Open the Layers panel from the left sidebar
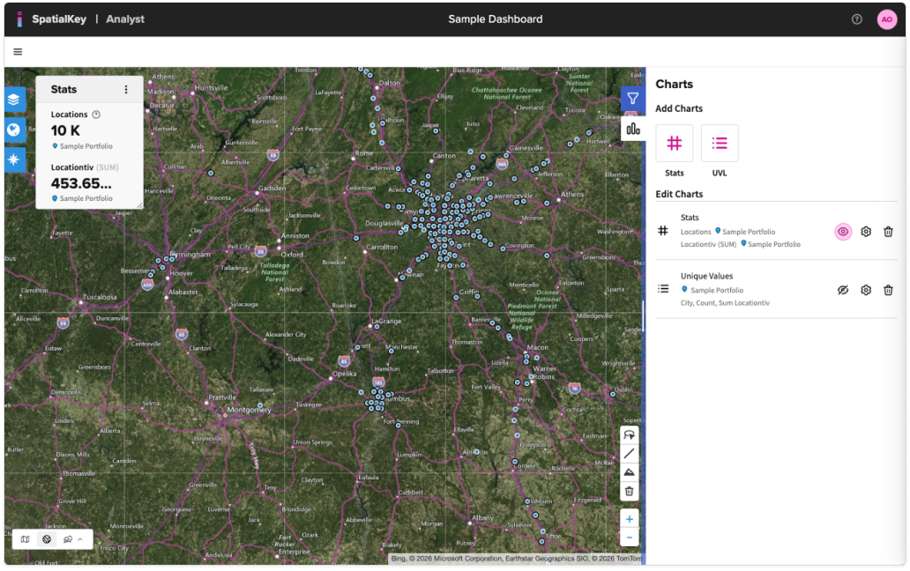Screen dimensions: 910x571 [14, 100]
